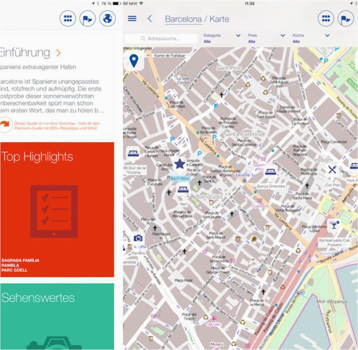Select the camera sight marker near Liceu

tap(138, 238)
